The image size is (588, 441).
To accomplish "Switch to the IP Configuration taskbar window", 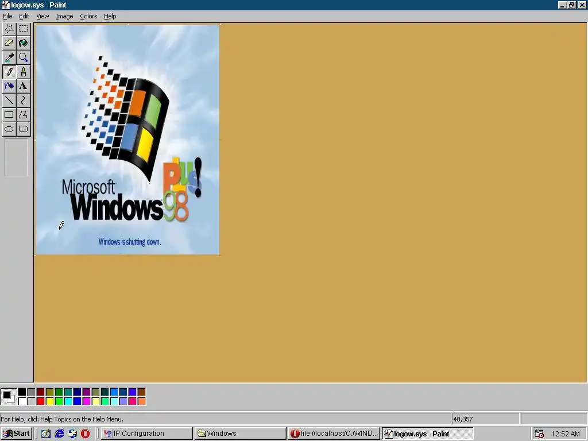I will 146,434.
